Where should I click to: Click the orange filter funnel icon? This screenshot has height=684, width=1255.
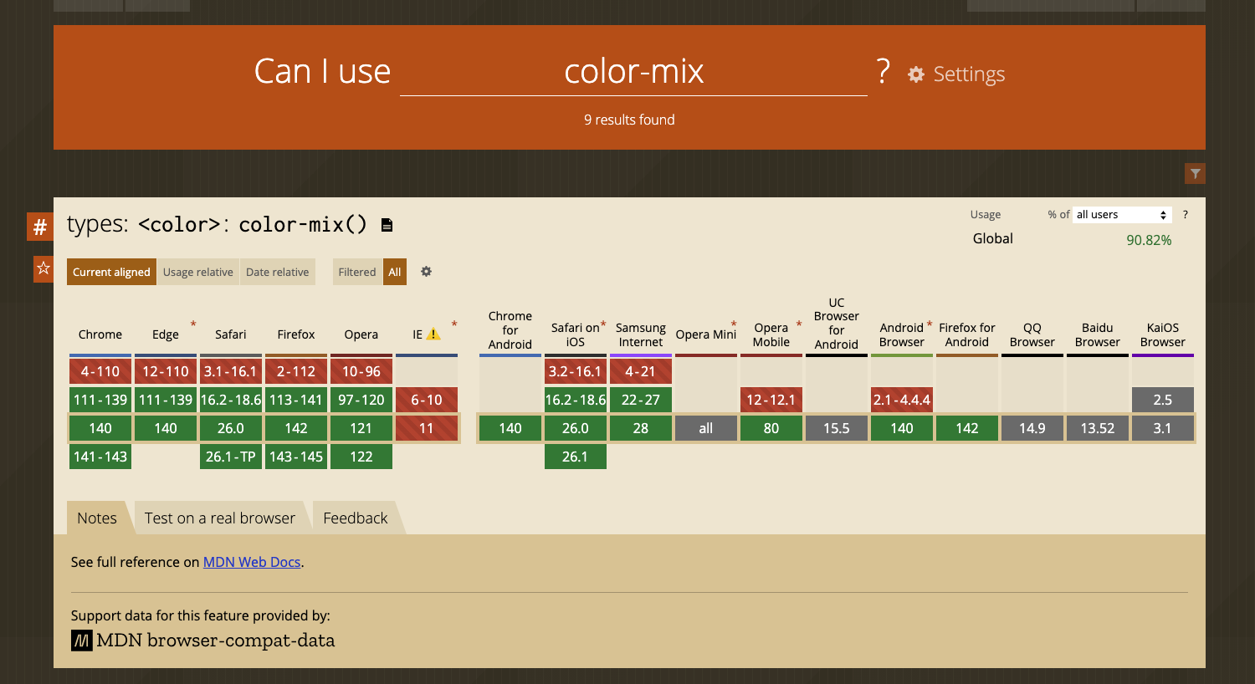coord(1196,173)
